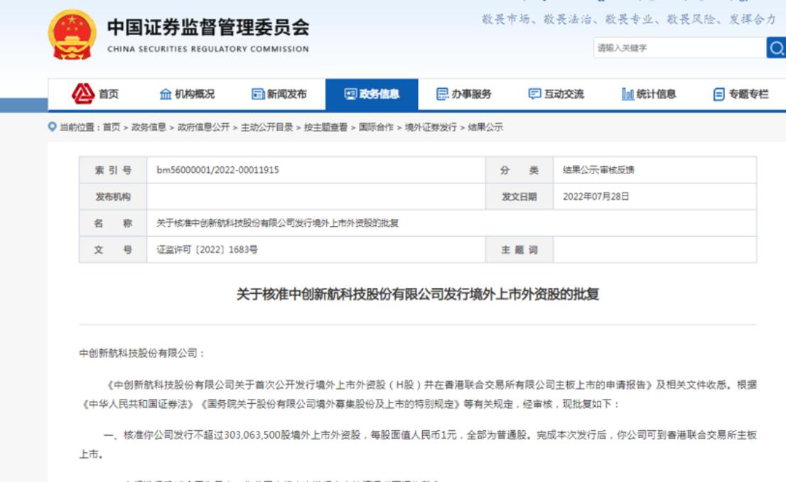Select the highlighted 政务信息 tab
786x482 pixels.
(372, 94)
